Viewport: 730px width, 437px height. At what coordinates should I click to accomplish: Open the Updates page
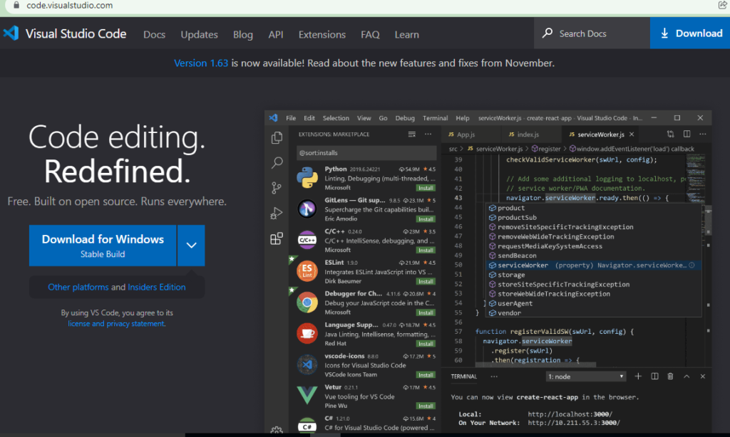(200, 34)
